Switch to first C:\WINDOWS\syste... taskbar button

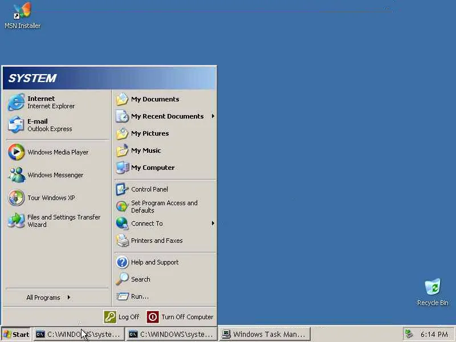(79, 334)
